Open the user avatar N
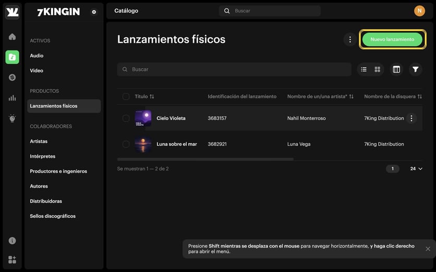Viewport: 436px width, 272px height. point(419,11)
